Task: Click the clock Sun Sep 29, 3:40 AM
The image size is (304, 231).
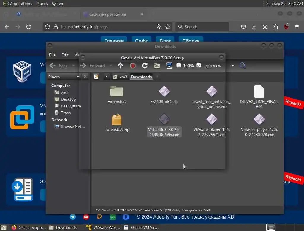Action: (284, 4)
